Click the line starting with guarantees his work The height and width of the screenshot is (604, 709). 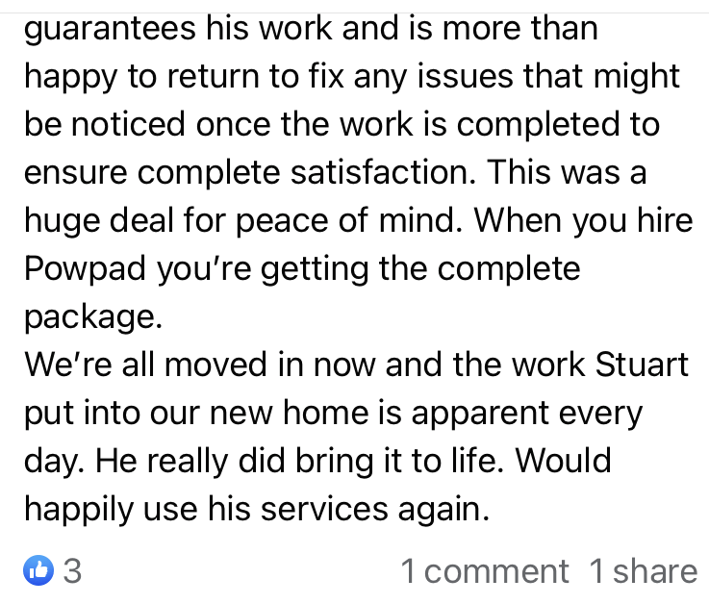tap(311, 28)
